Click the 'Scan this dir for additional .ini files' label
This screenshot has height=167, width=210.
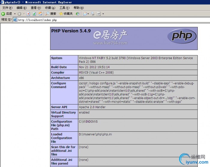[x=63, y=151]
